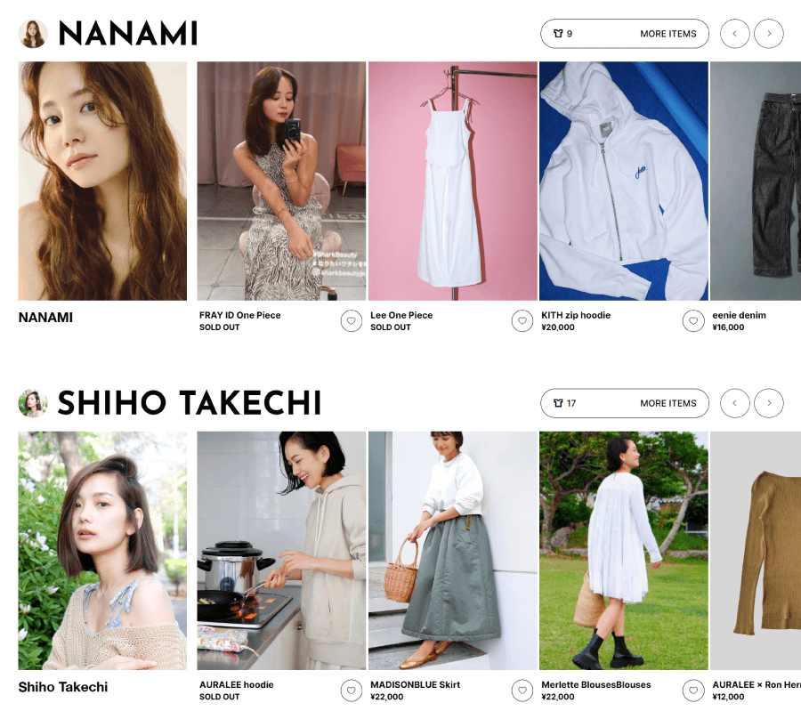View the KITH zip hoodie photo
The height and width of the screenshot is (719, 801).
623,181
